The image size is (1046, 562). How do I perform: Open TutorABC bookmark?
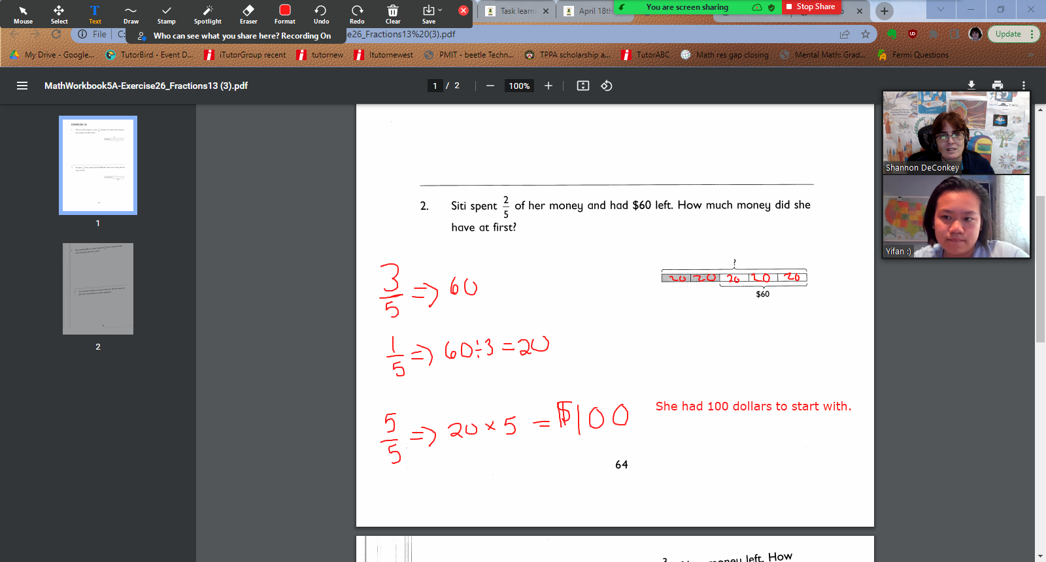click(x=645, y=55)
